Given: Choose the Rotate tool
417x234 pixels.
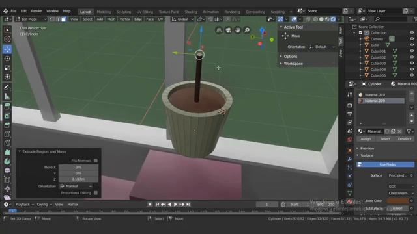Looking at the screenshot, I should (x=7, y=58).
